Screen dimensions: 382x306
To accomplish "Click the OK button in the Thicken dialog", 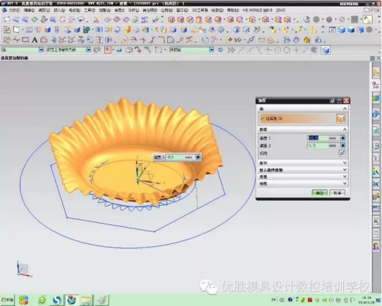I will (320, 193).
